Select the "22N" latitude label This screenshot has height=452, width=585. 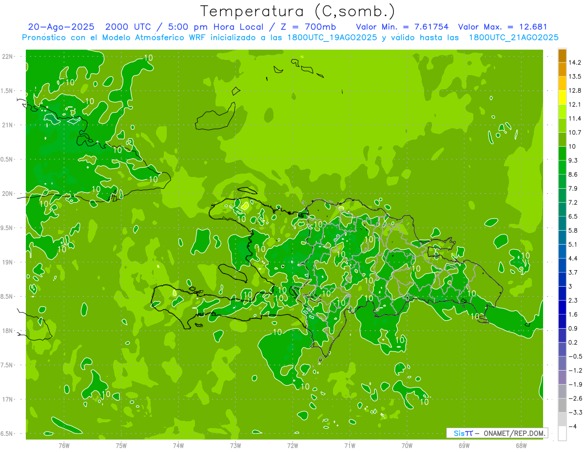[x=8, y=56]
